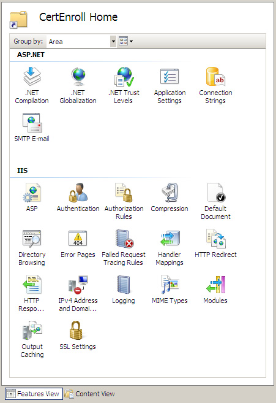The width and height of the screenshot is (276, 403).
Task: Click the icon view layout button
Action: (x=123, y=41)
